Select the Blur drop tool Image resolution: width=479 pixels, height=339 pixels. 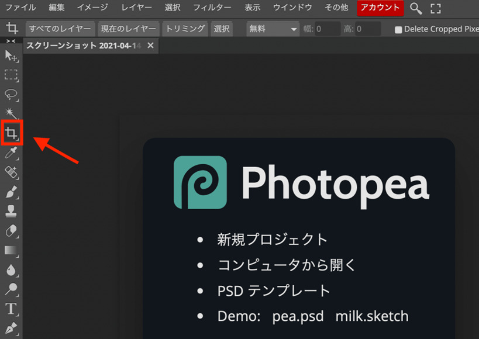pyautogui.click(x=11, y=270)
